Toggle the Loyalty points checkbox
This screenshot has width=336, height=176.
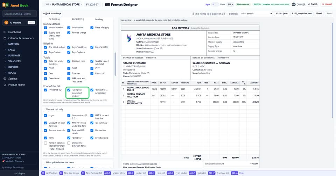[x=92, y=138]
